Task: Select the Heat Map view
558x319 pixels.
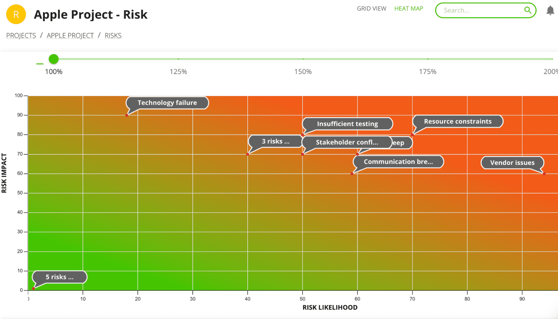Action: [408, 9]
